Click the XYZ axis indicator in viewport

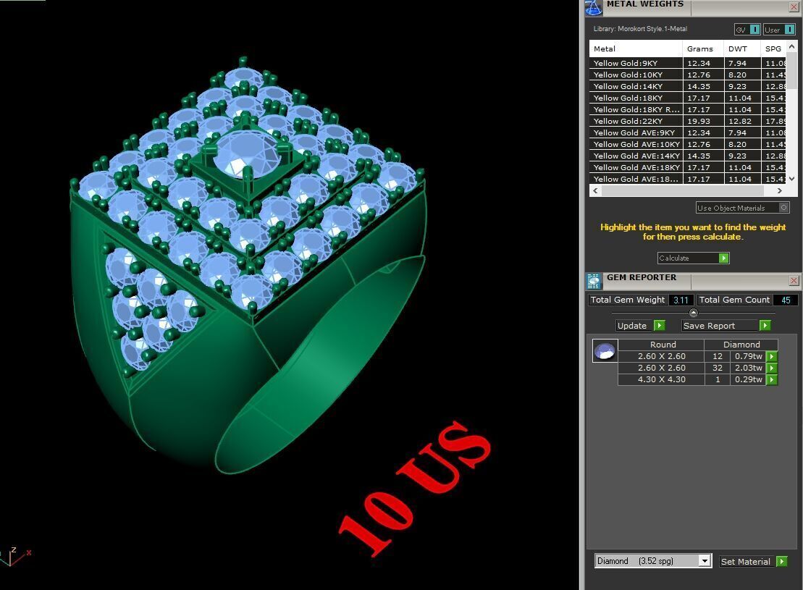pyautogui.click(x=15, y=557)
